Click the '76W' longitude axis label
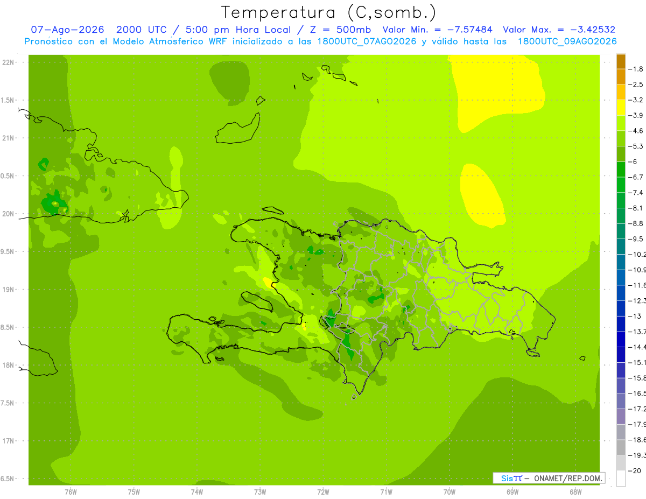 71,492
